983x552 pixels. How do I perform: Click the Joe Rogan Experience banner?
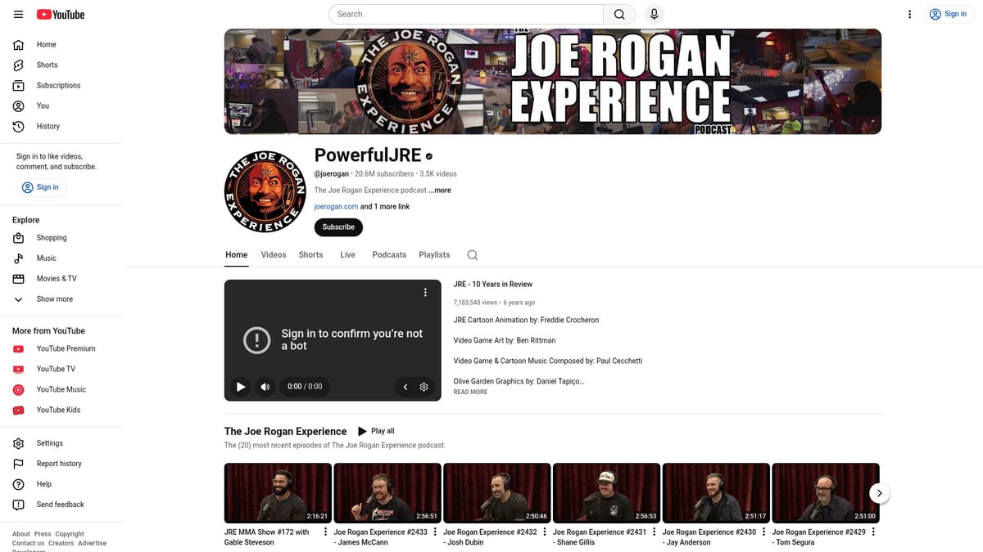tap(553, 82)
